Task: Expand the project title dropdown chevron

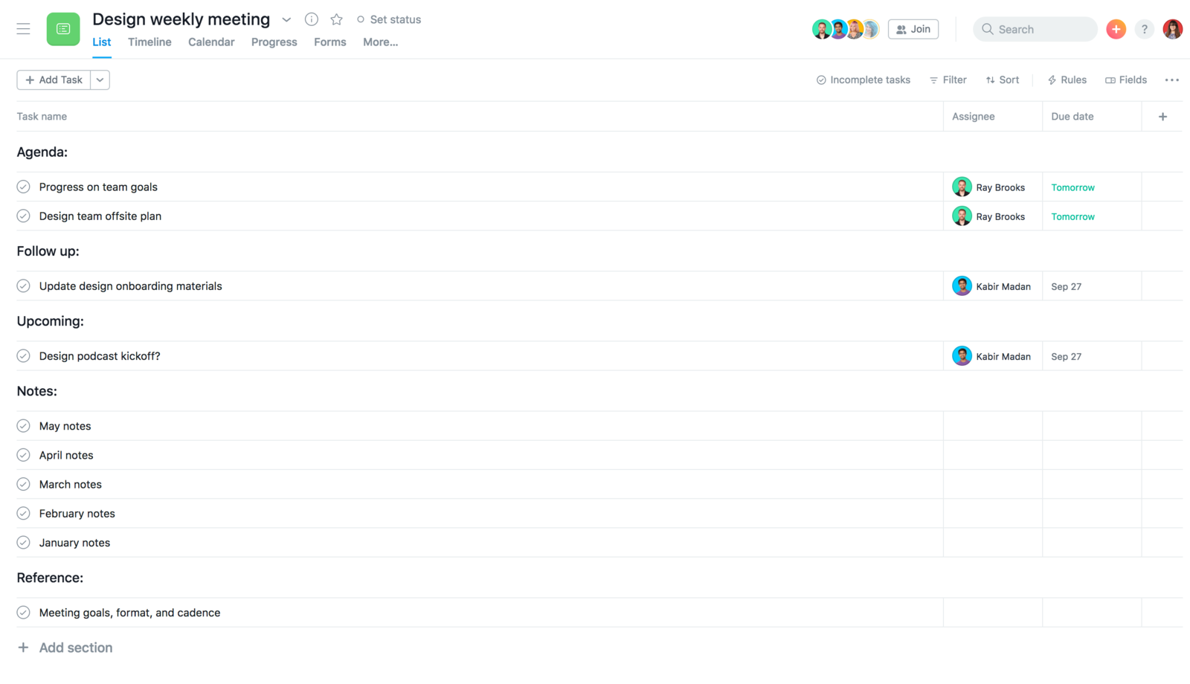Action: [x=286, y=20]
